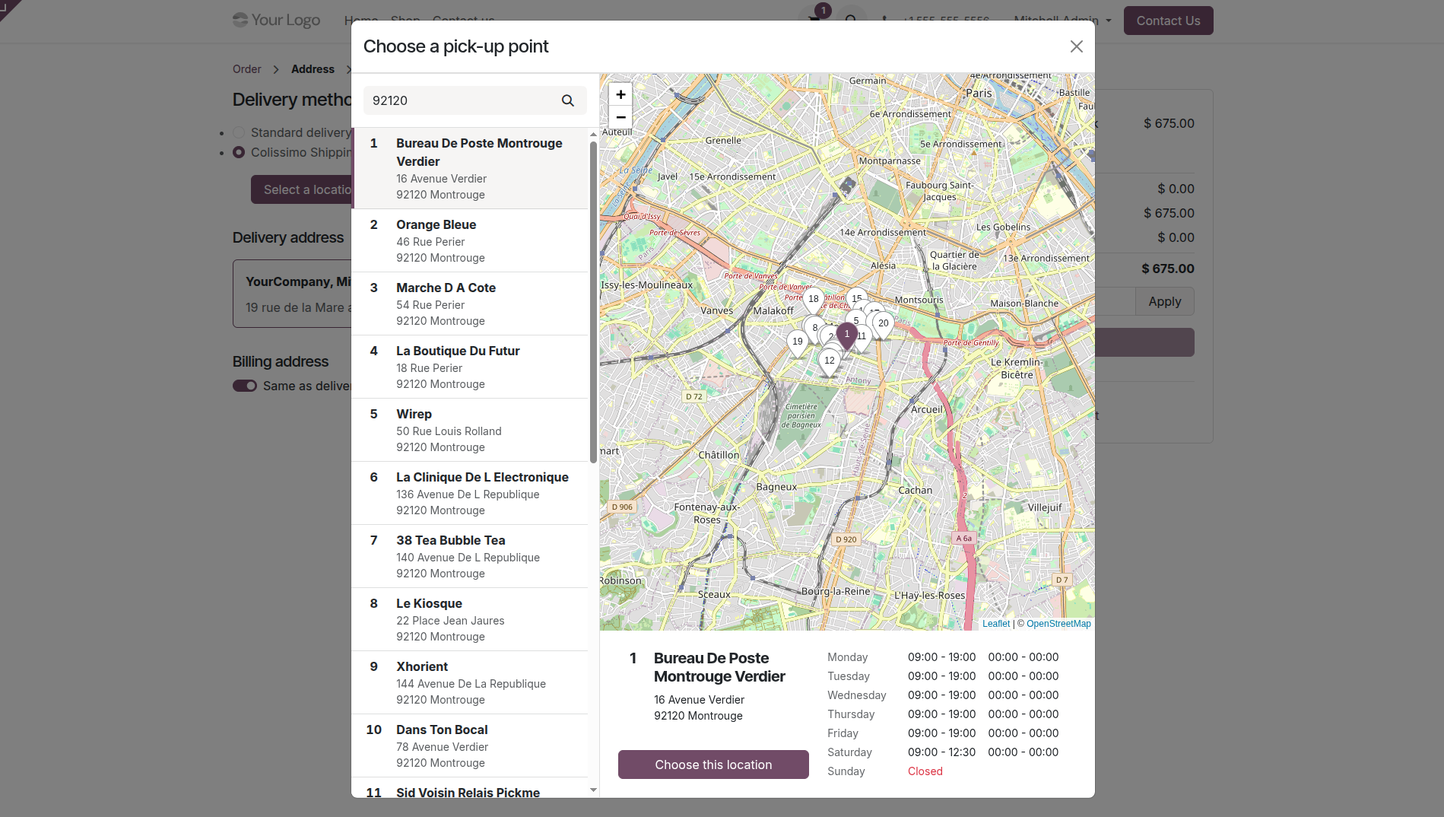
Task: Select map marker number 8
Action: 814,329
